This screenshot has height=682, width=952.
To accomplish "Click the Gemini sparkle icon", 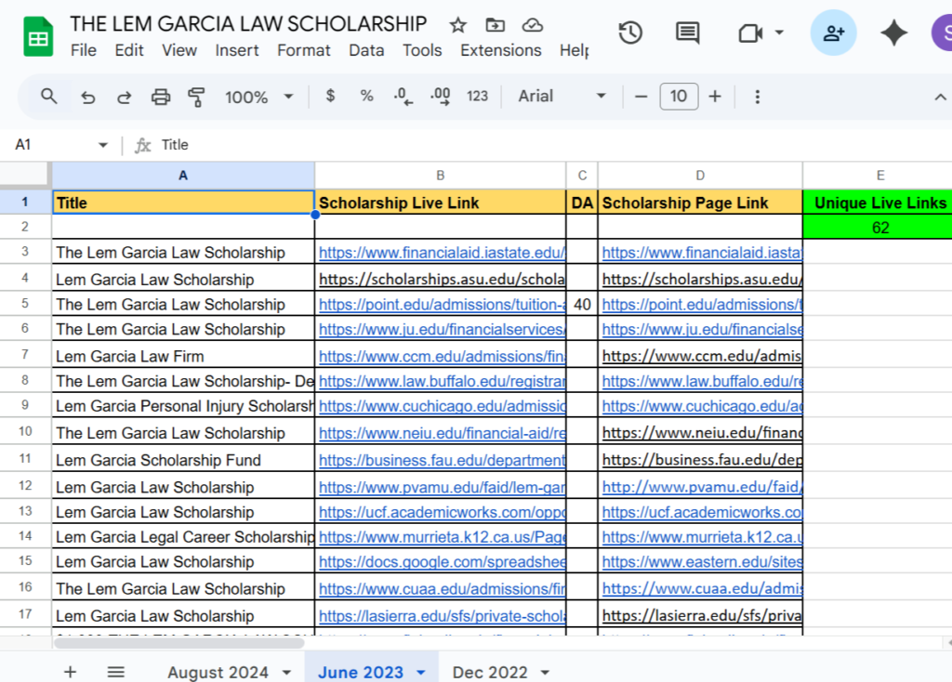I will click(x=893, y=33).
